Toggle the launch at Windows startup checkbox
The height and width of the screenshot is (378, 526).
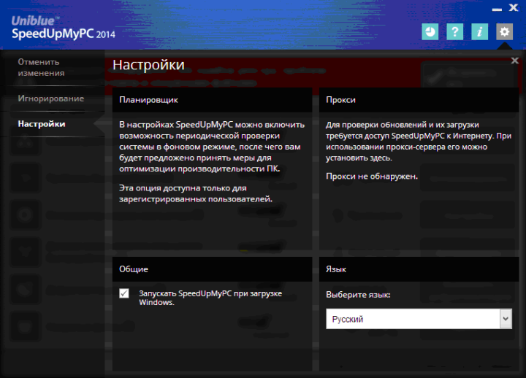click(124, 293)
